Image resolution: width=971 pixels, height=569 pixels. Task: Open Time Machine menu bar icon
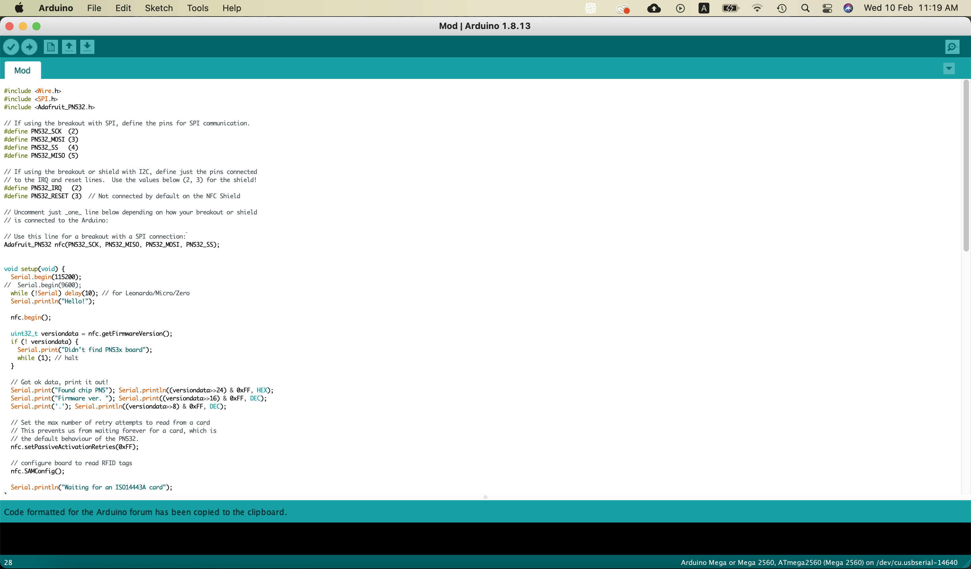click(x=782, y=8)
